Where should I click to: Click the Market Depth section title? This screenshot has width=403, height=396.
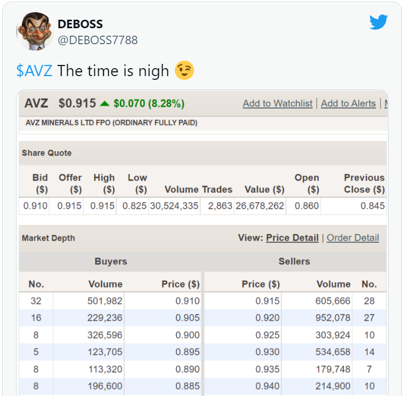[x=49, y=238]
